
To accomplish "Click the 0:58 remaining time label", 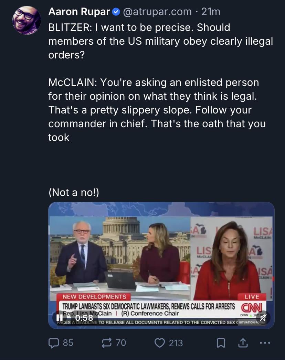I will [84, 318].
